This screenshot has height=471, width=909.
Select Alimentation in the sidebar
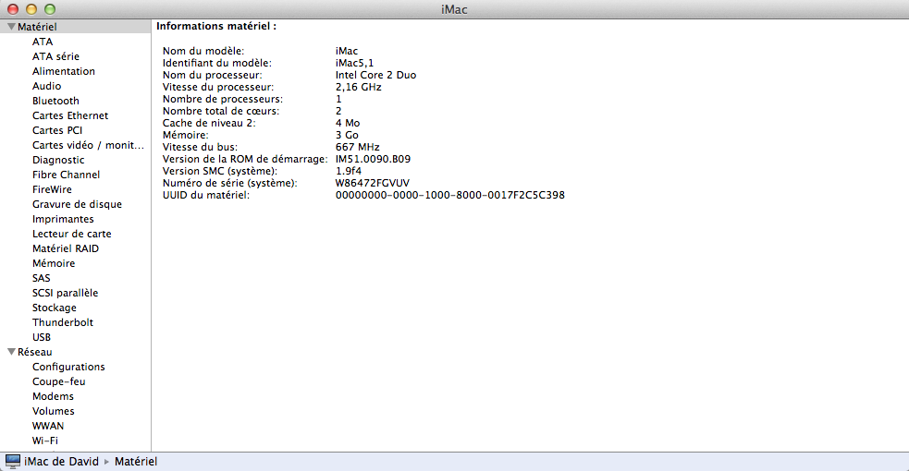click(x=64, y=71)
